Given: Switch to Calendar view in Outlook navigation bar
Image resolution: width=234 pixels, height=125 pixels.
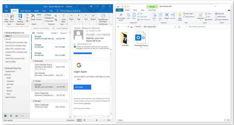Looking at the screenshot, I should pos(11,116).
